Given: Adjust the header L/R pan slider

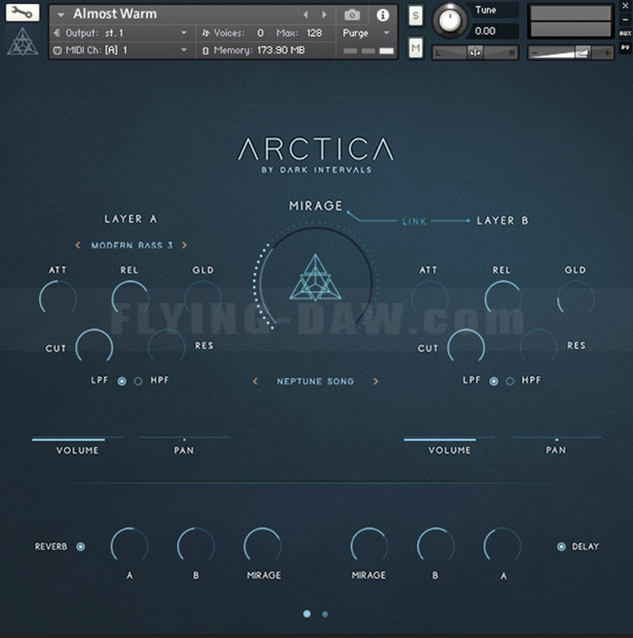Looking at the screenshot, I should click(474, 52).
